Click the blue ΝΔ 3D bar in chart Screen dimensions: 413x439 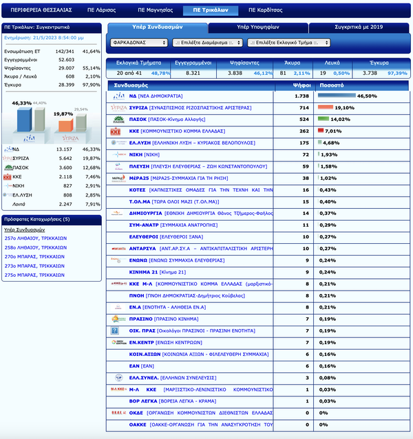24,120
